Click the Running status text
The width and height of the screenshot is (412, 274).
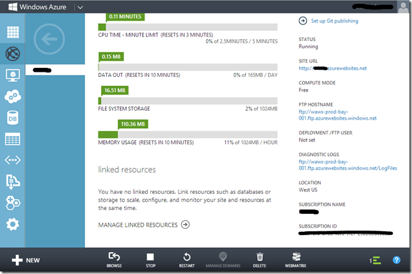coord(308,47)
